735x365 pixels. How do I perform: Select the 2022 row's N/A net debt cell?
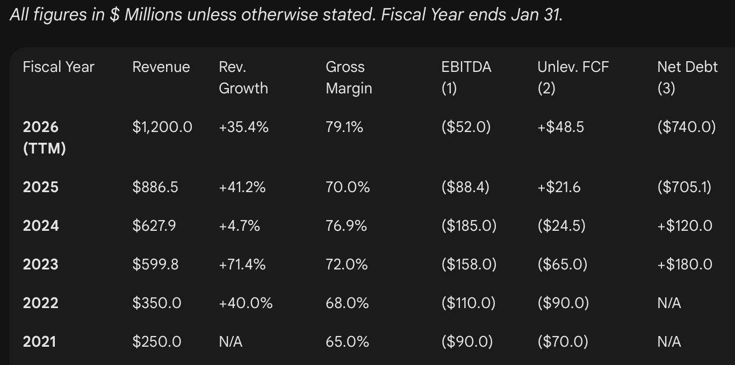coord(669,303)
